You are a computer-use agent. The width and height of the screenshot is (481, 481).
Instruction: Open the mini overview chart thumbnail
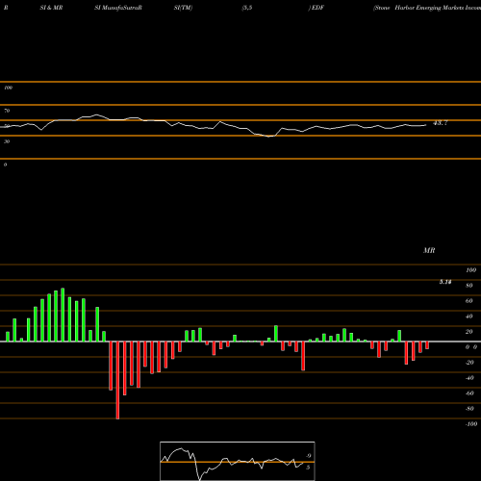[x=238, y=461]
